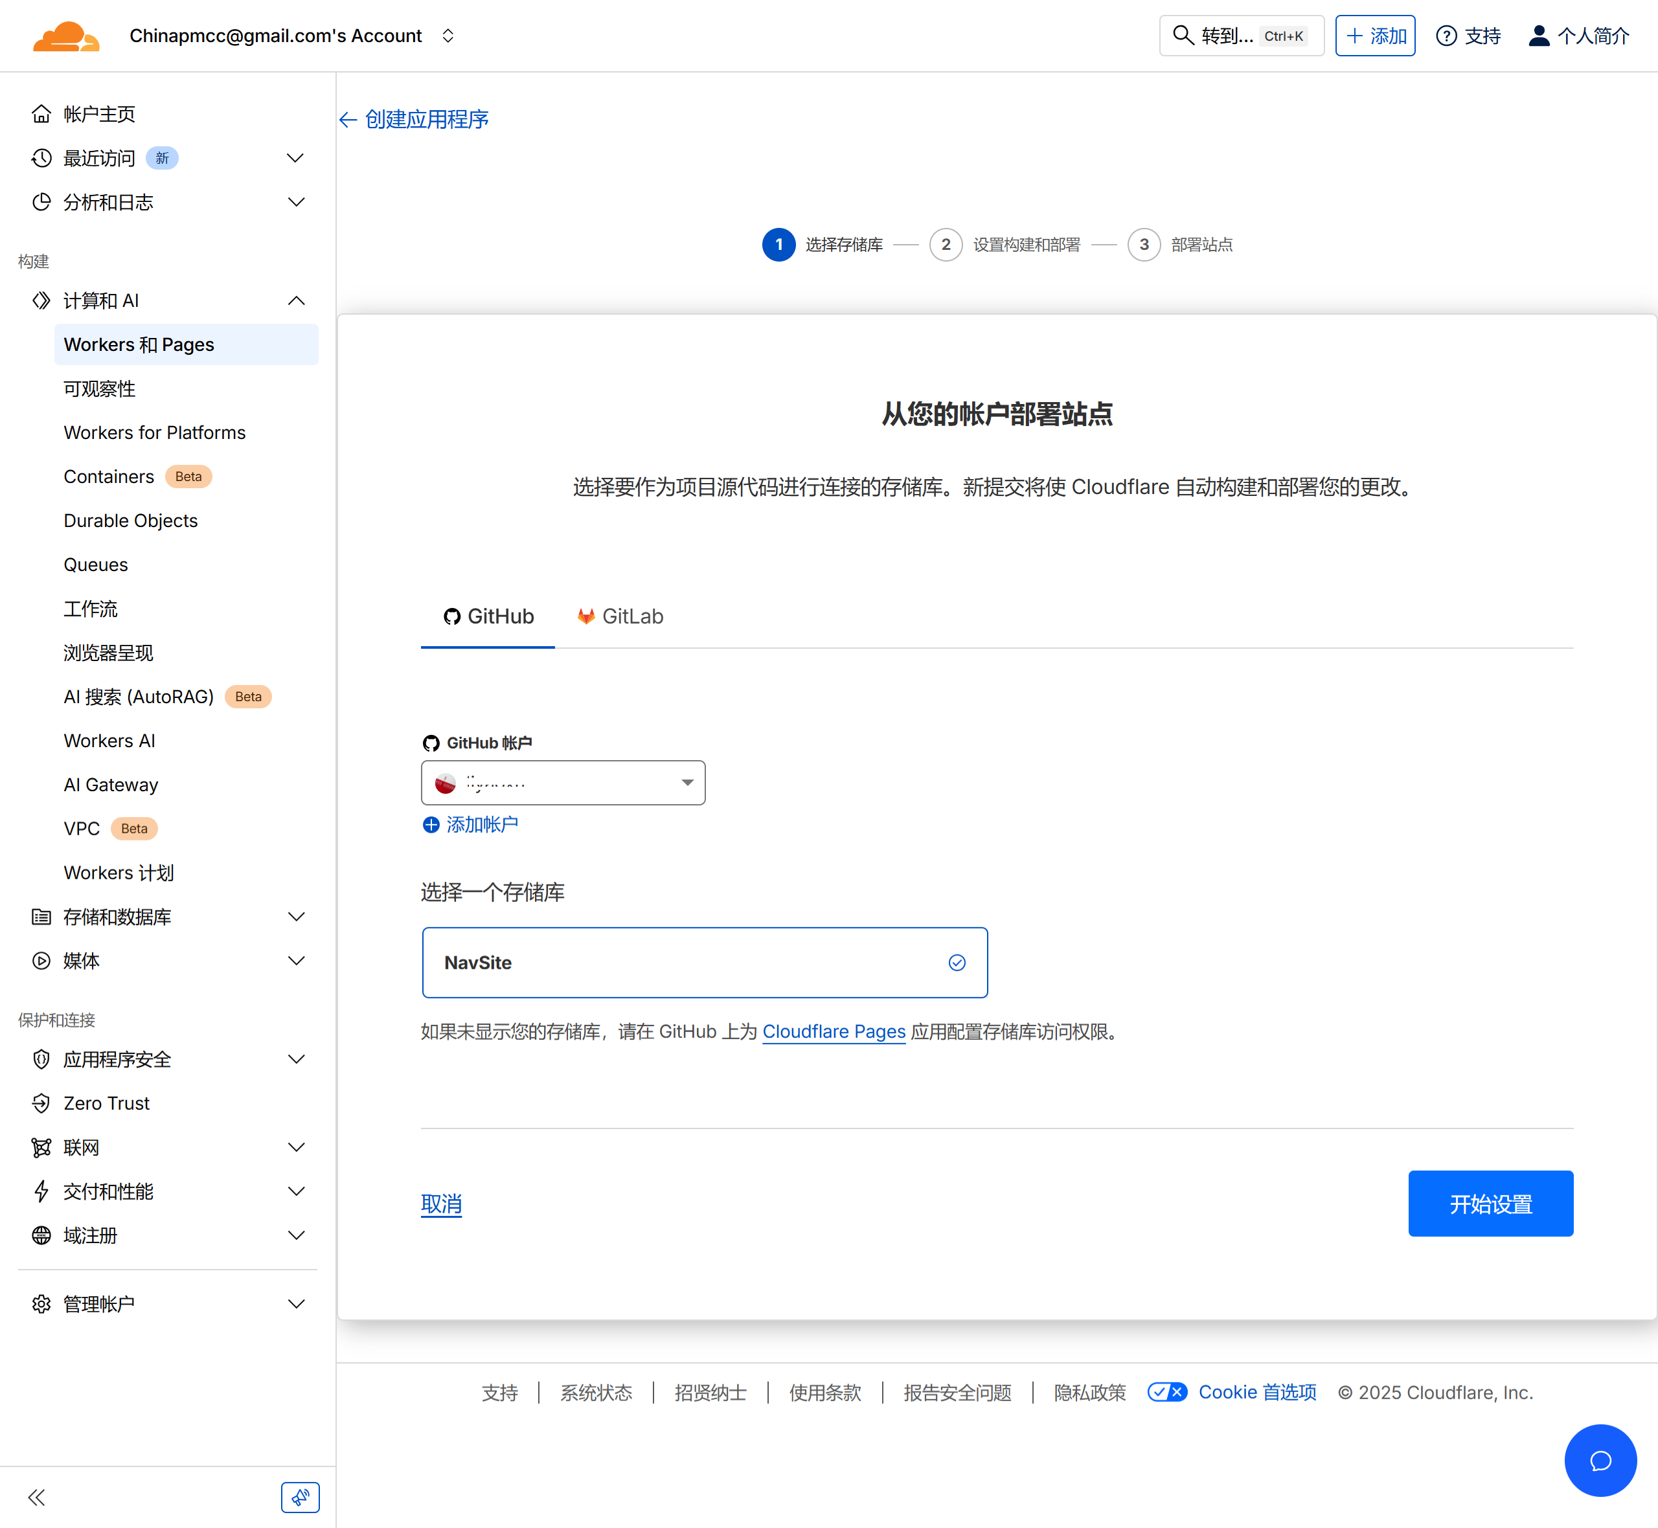1658x1528 pixels.
Task: Click the 支持 help icon in the header
Action: click(x=1446, y=36)
